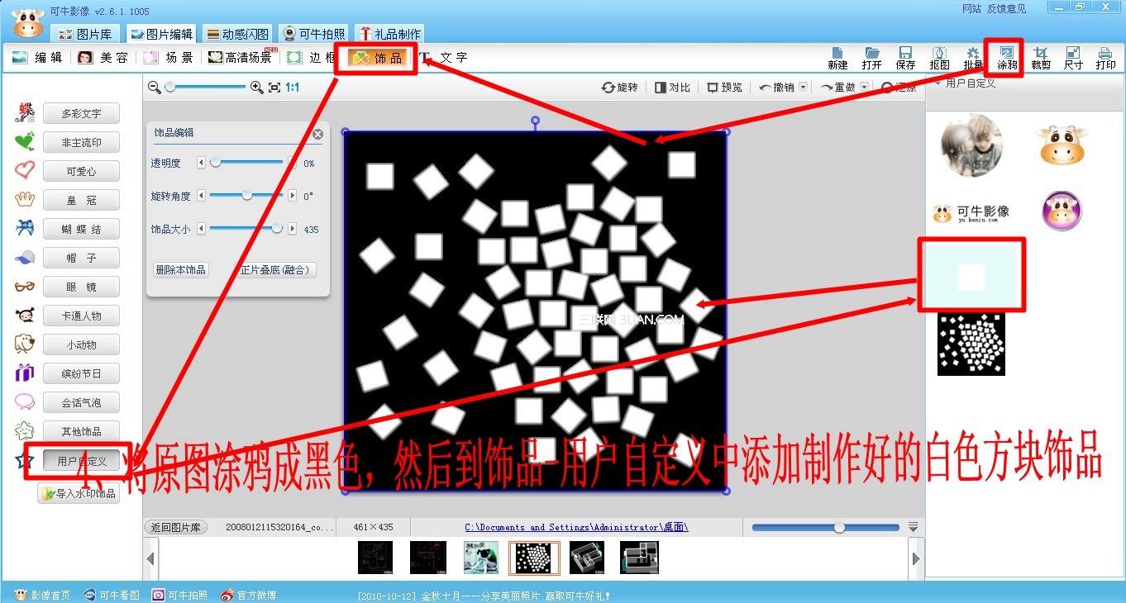
Task: Open the 抠图 cutout tool
Action: [939, 58]
